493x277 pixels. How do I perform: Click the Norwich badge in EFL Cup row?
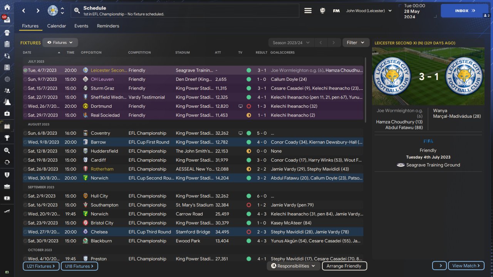pos(86,178)
